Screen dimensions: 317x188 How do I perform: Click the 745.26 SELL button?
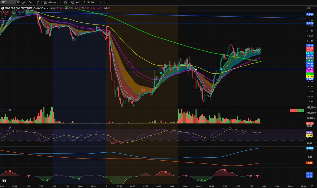click(x=6, y=13)
